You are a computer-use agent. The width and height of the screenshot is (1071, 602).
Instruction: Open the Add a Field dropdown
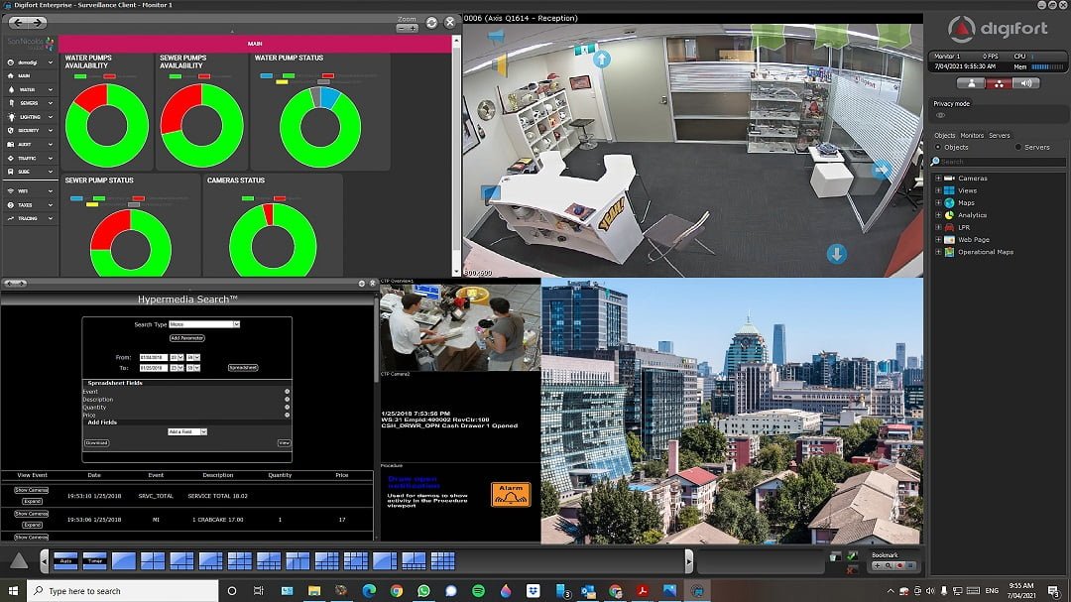(x=187, y=432)
